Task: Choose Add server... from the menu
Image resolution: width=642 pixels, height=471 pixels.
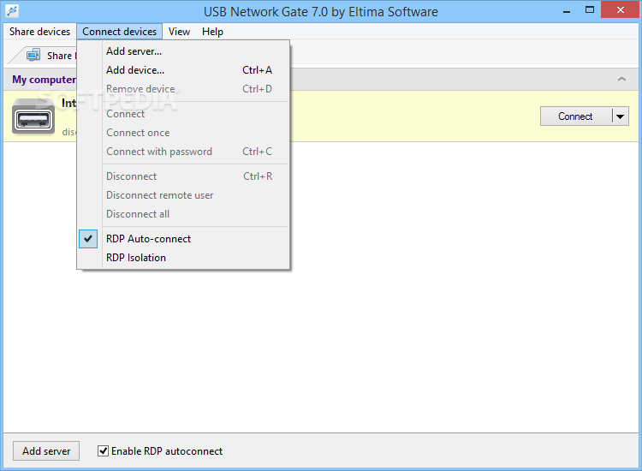Action: [183, 51]
